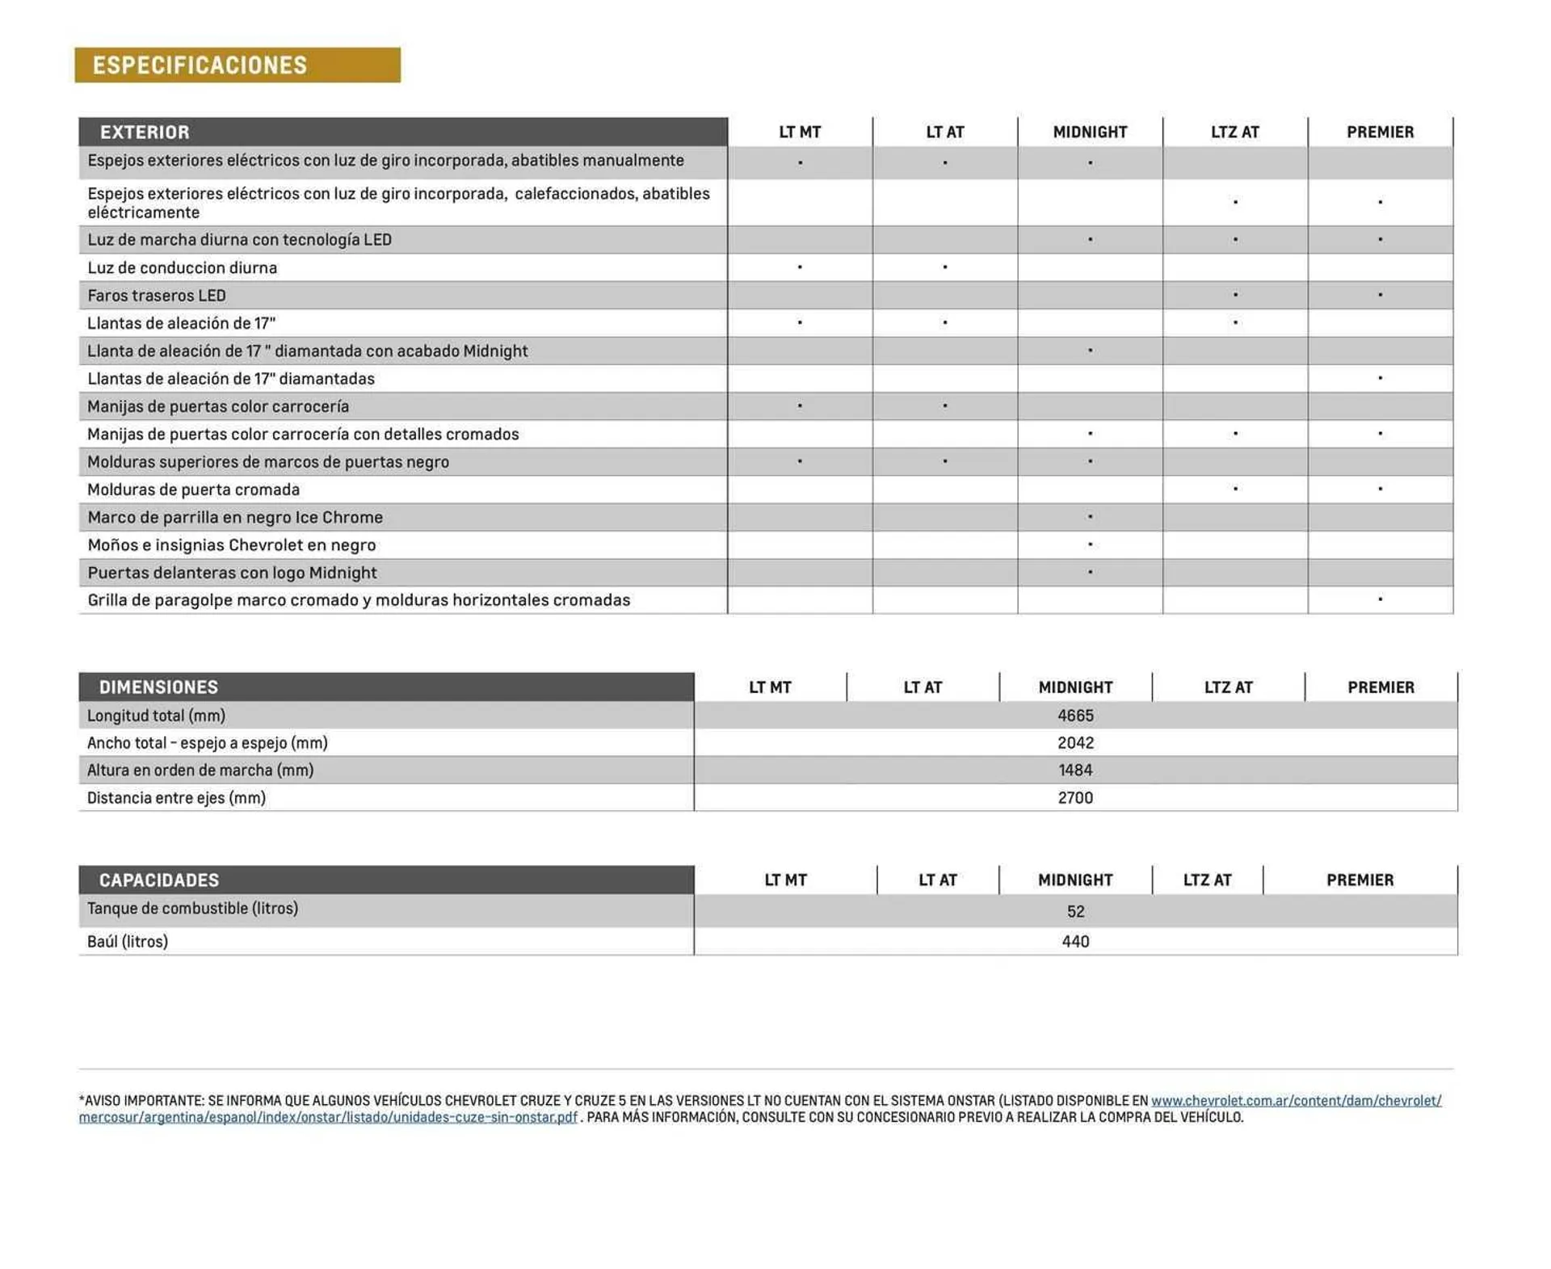1551x1269 pixels.
Task: Click the Exterior table's LTZ AT column header
Action: coord(1235,132)
